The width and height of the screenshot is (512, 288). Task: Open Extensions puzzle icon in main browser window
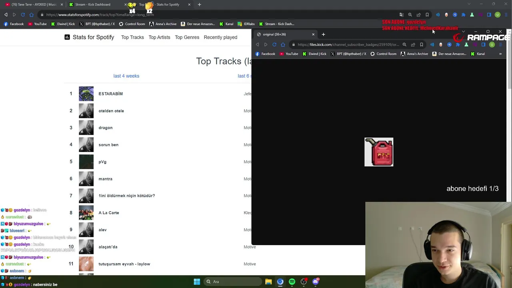(463, 15)
